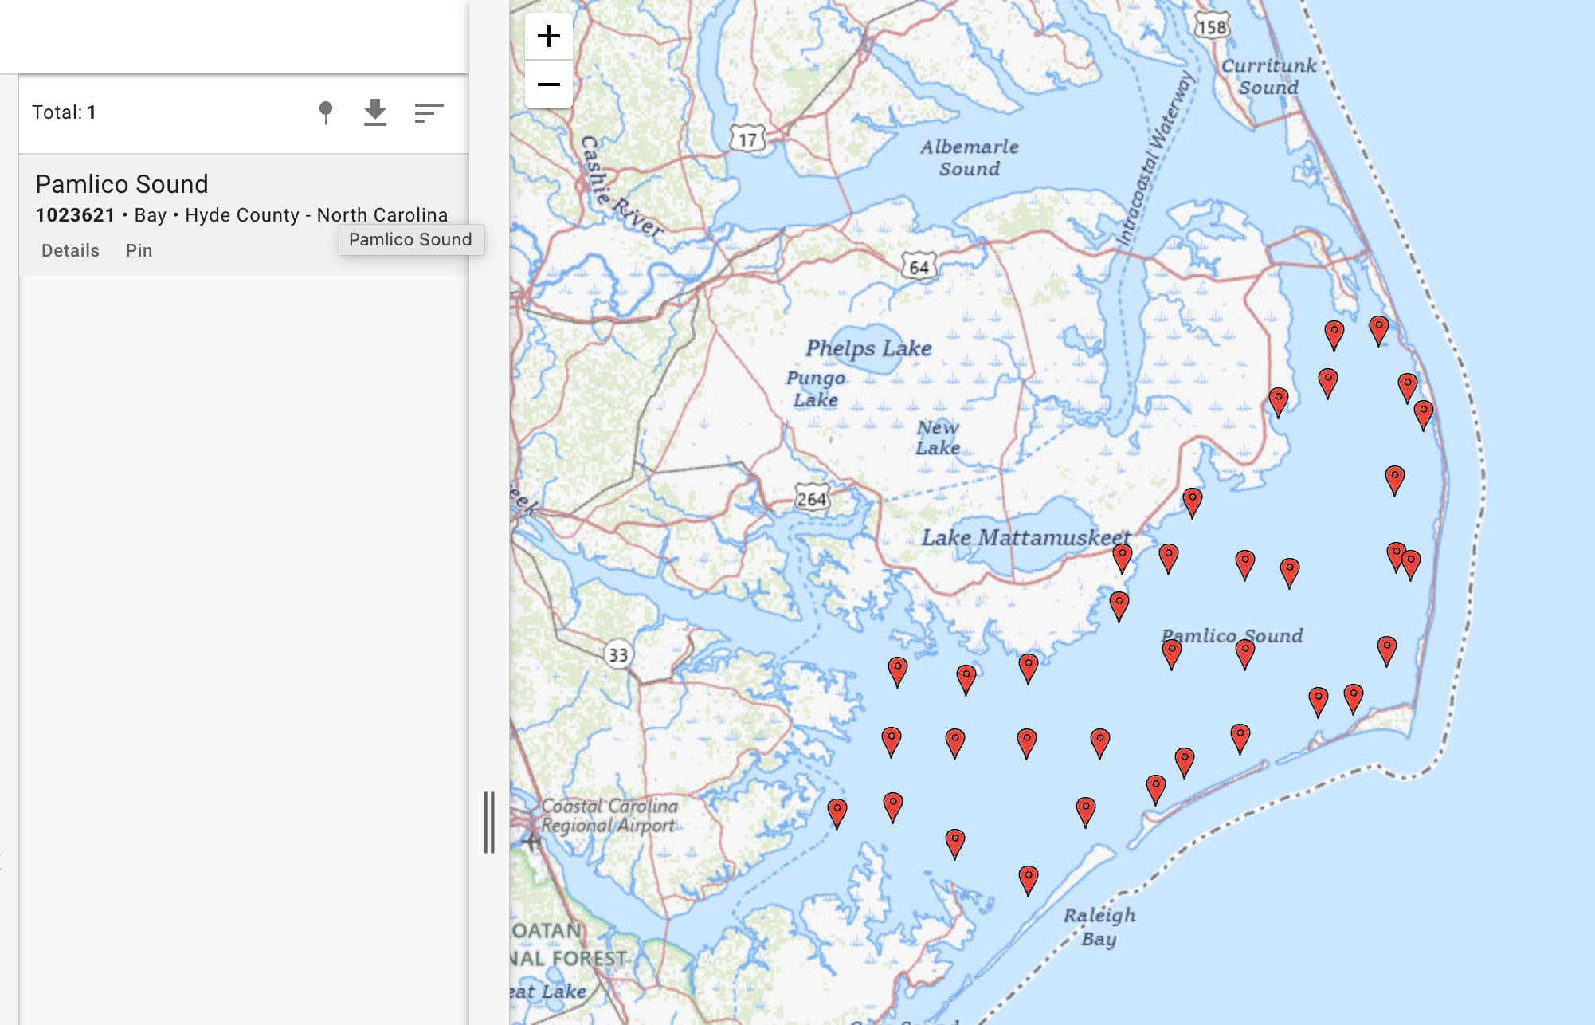Click the Currituck Sound map label
This screenshot has width=1595, height=1025.
1268,77
